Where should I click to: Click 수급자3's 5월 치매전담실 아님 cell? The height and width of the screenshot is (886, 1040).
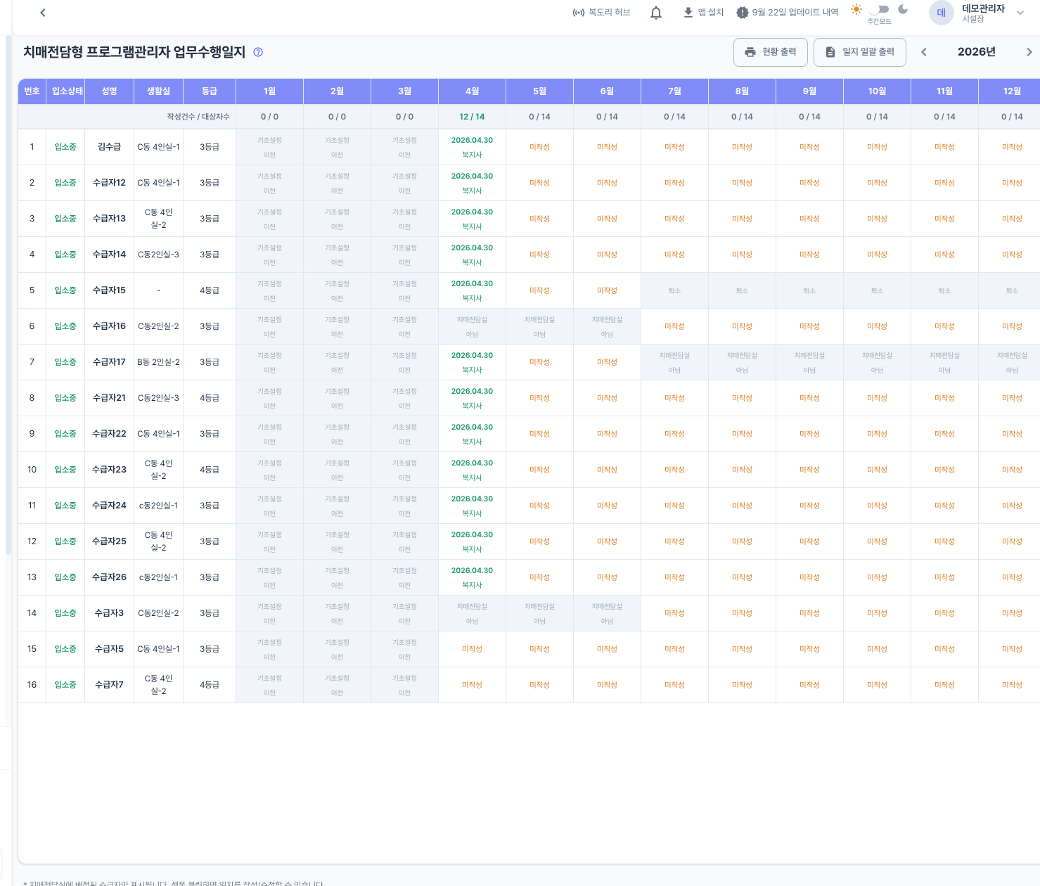pos(539,613)
